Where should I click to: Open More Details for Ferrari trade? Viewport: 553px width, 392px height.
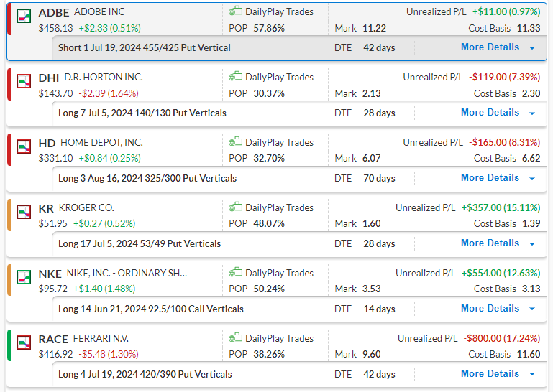coord(490,373)
